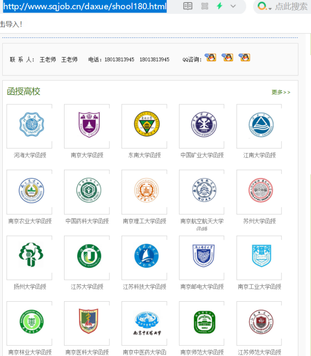Click the QR code grid icon
Image resolution: width=311 pixels, height=356 pixels.
tap(204, 6)
